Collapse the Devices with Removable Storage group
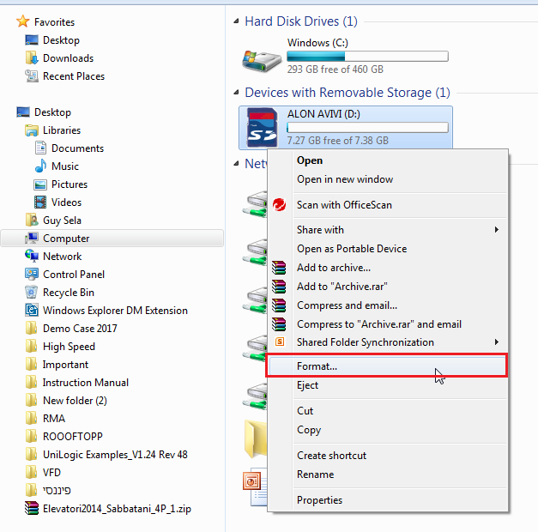538x532 pixels. (237, 93)
